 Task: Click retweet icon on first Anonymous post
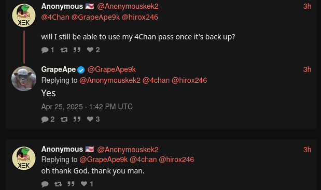click(x=64, y=50)
